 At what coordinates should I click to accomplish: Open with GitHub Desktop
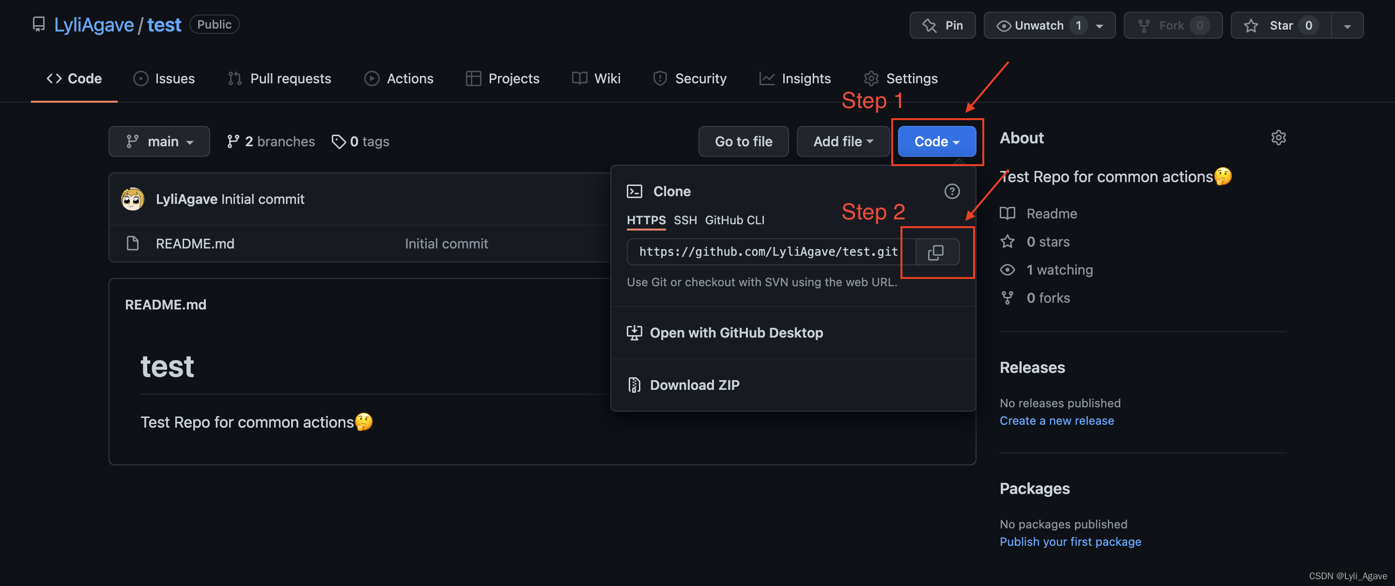(x=736, y=333)
